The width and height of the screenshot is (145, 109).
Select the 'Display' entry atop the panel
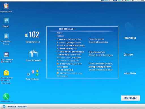click(x=59, y=33)
